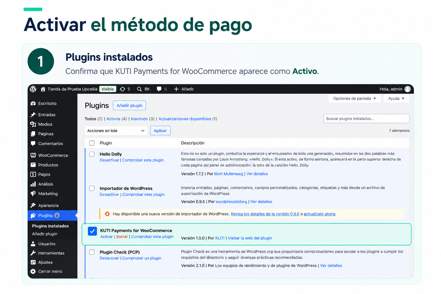This screenshot has width=441, height=294.
Task: Check the Plugin Check (PCP) checkbox
Action: tap(92, 252)
